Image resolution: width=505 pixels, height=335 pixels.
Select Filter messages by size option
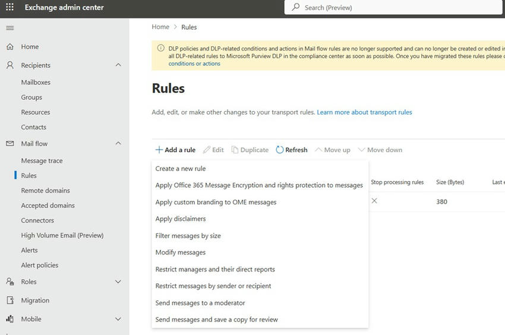[x=188, y=236]
